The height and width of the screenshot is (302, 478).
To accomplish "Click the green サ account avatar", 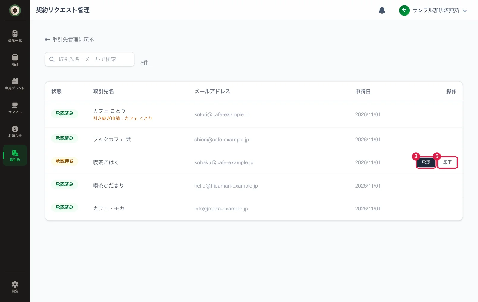I will [404, 10].
